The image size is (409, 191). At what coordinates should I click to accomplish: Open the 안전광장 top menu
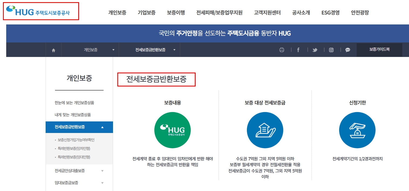[x=360, y=13]
